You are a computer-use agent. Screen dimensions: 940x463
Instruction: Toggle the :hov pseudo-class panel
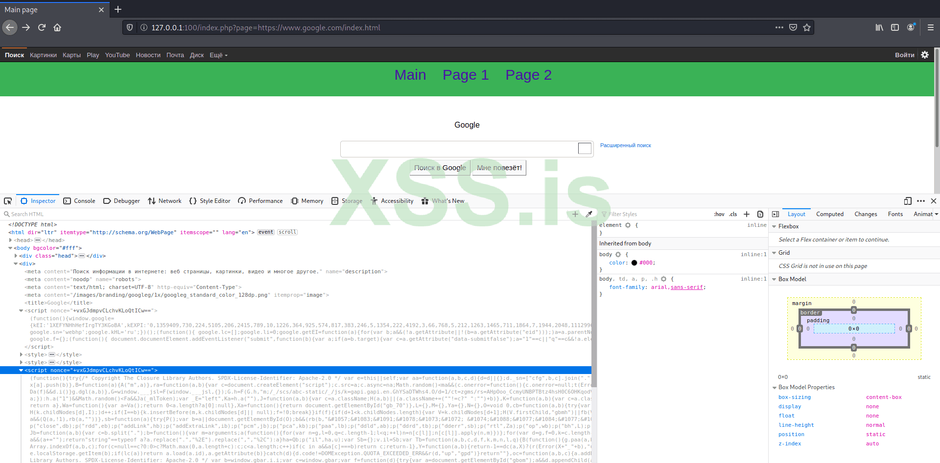719,214
